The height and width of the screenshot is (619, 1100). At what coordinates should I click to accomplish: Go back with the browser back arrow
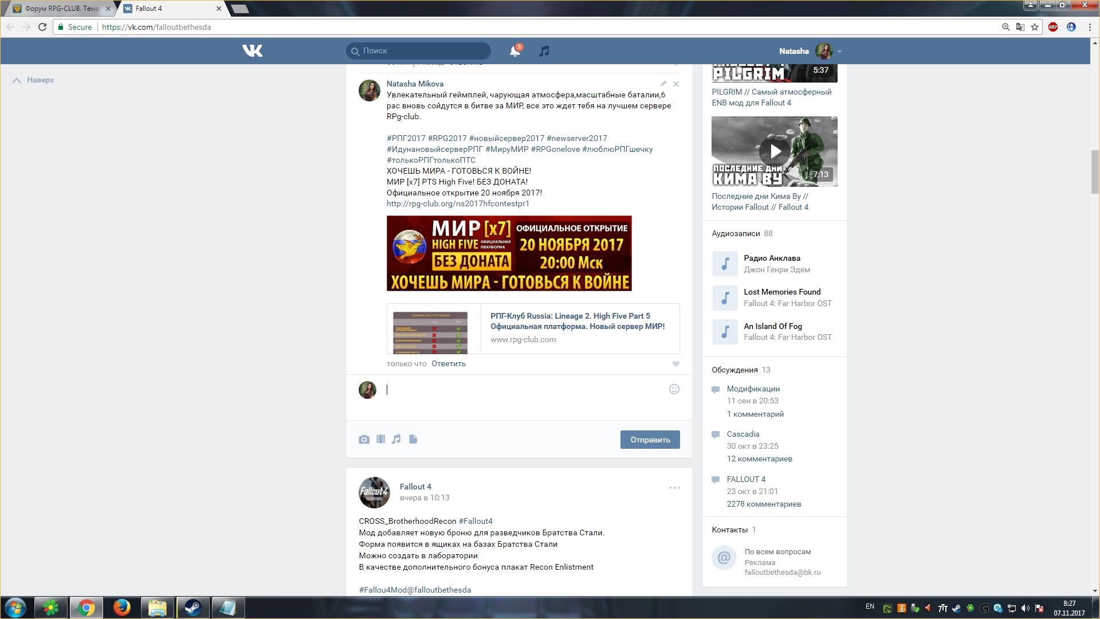(10, 27)
